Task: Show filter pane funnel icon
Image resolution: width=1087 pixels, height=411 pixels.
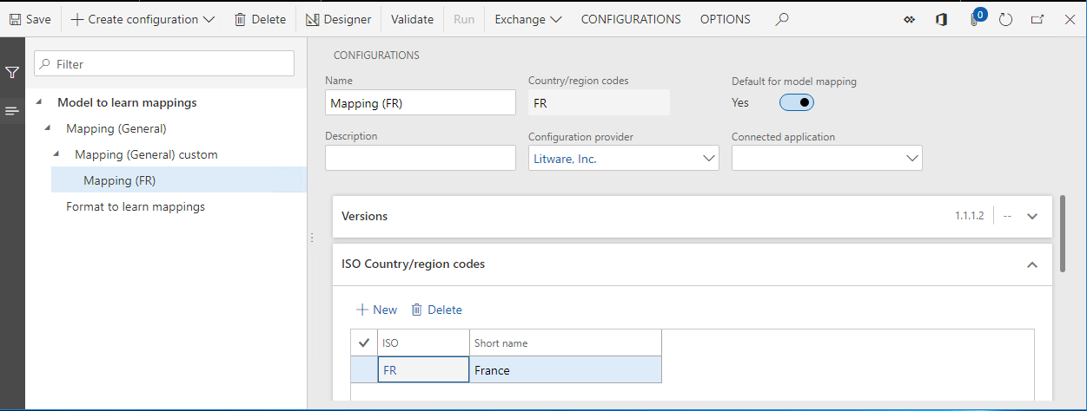Action: [12, 73]
